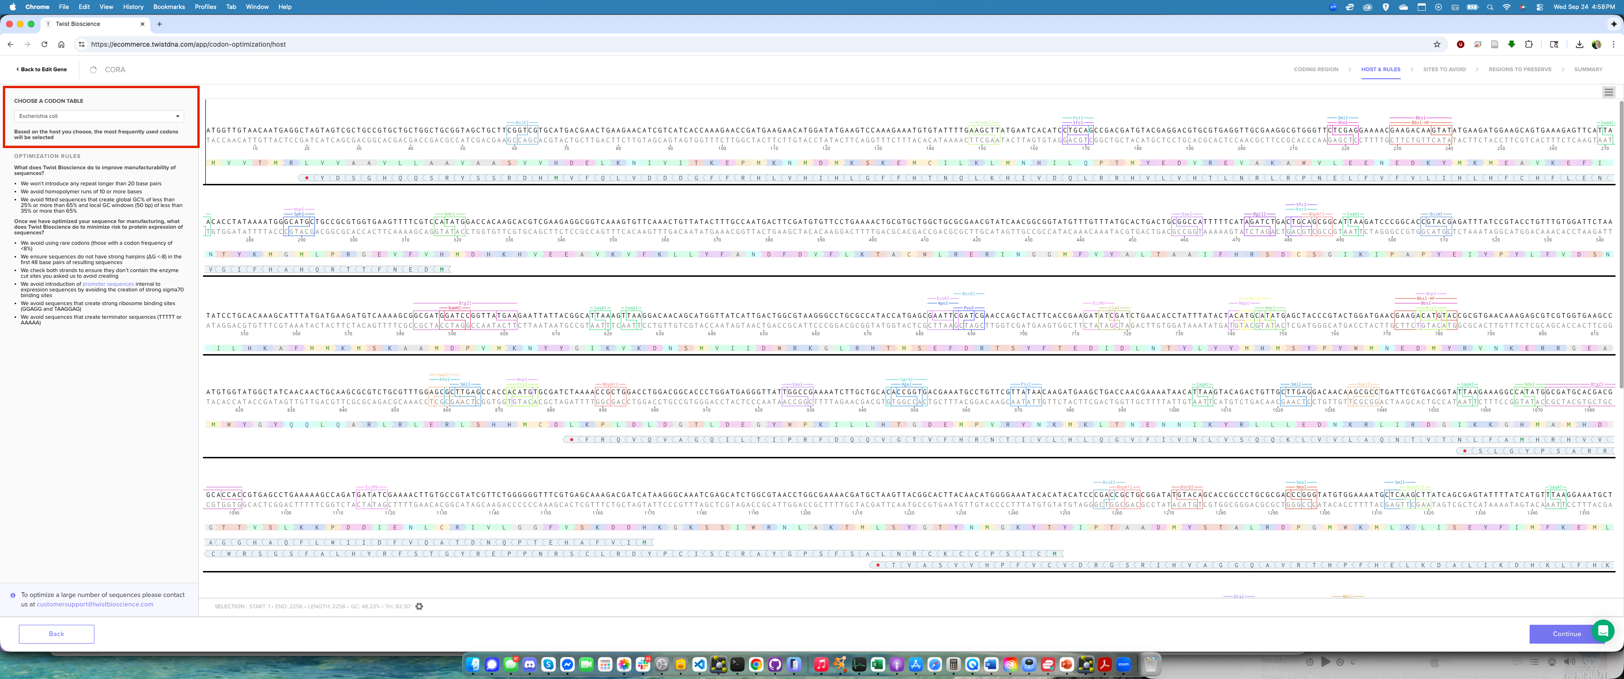
Task: Click the Back button
Action: pos(57,634)
